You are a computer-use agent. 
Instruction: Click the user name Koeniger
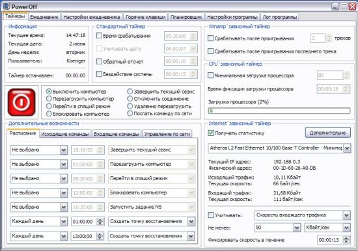(76, 61)
